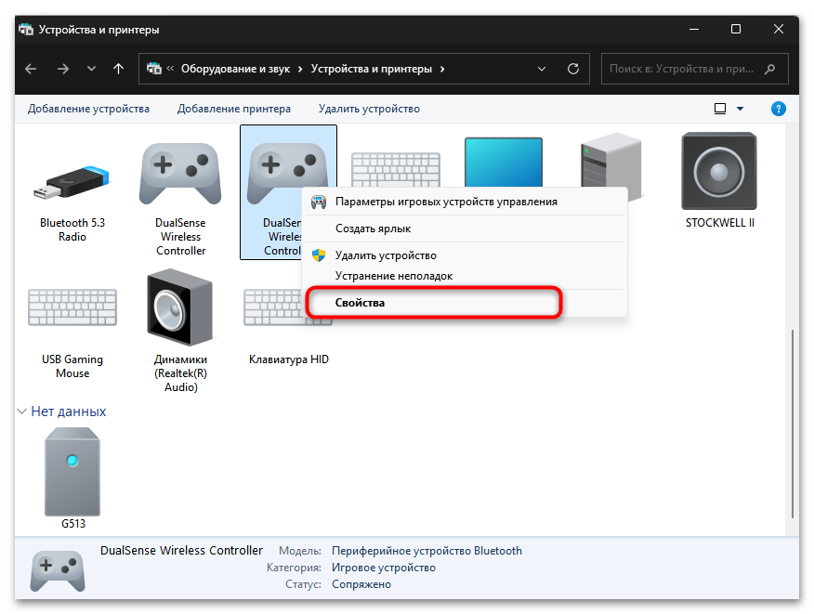Image resolution: width=814 pixels, height=614 pixels.
Task: Click the control panel icon in address bar
Action: tap(154, 69)
